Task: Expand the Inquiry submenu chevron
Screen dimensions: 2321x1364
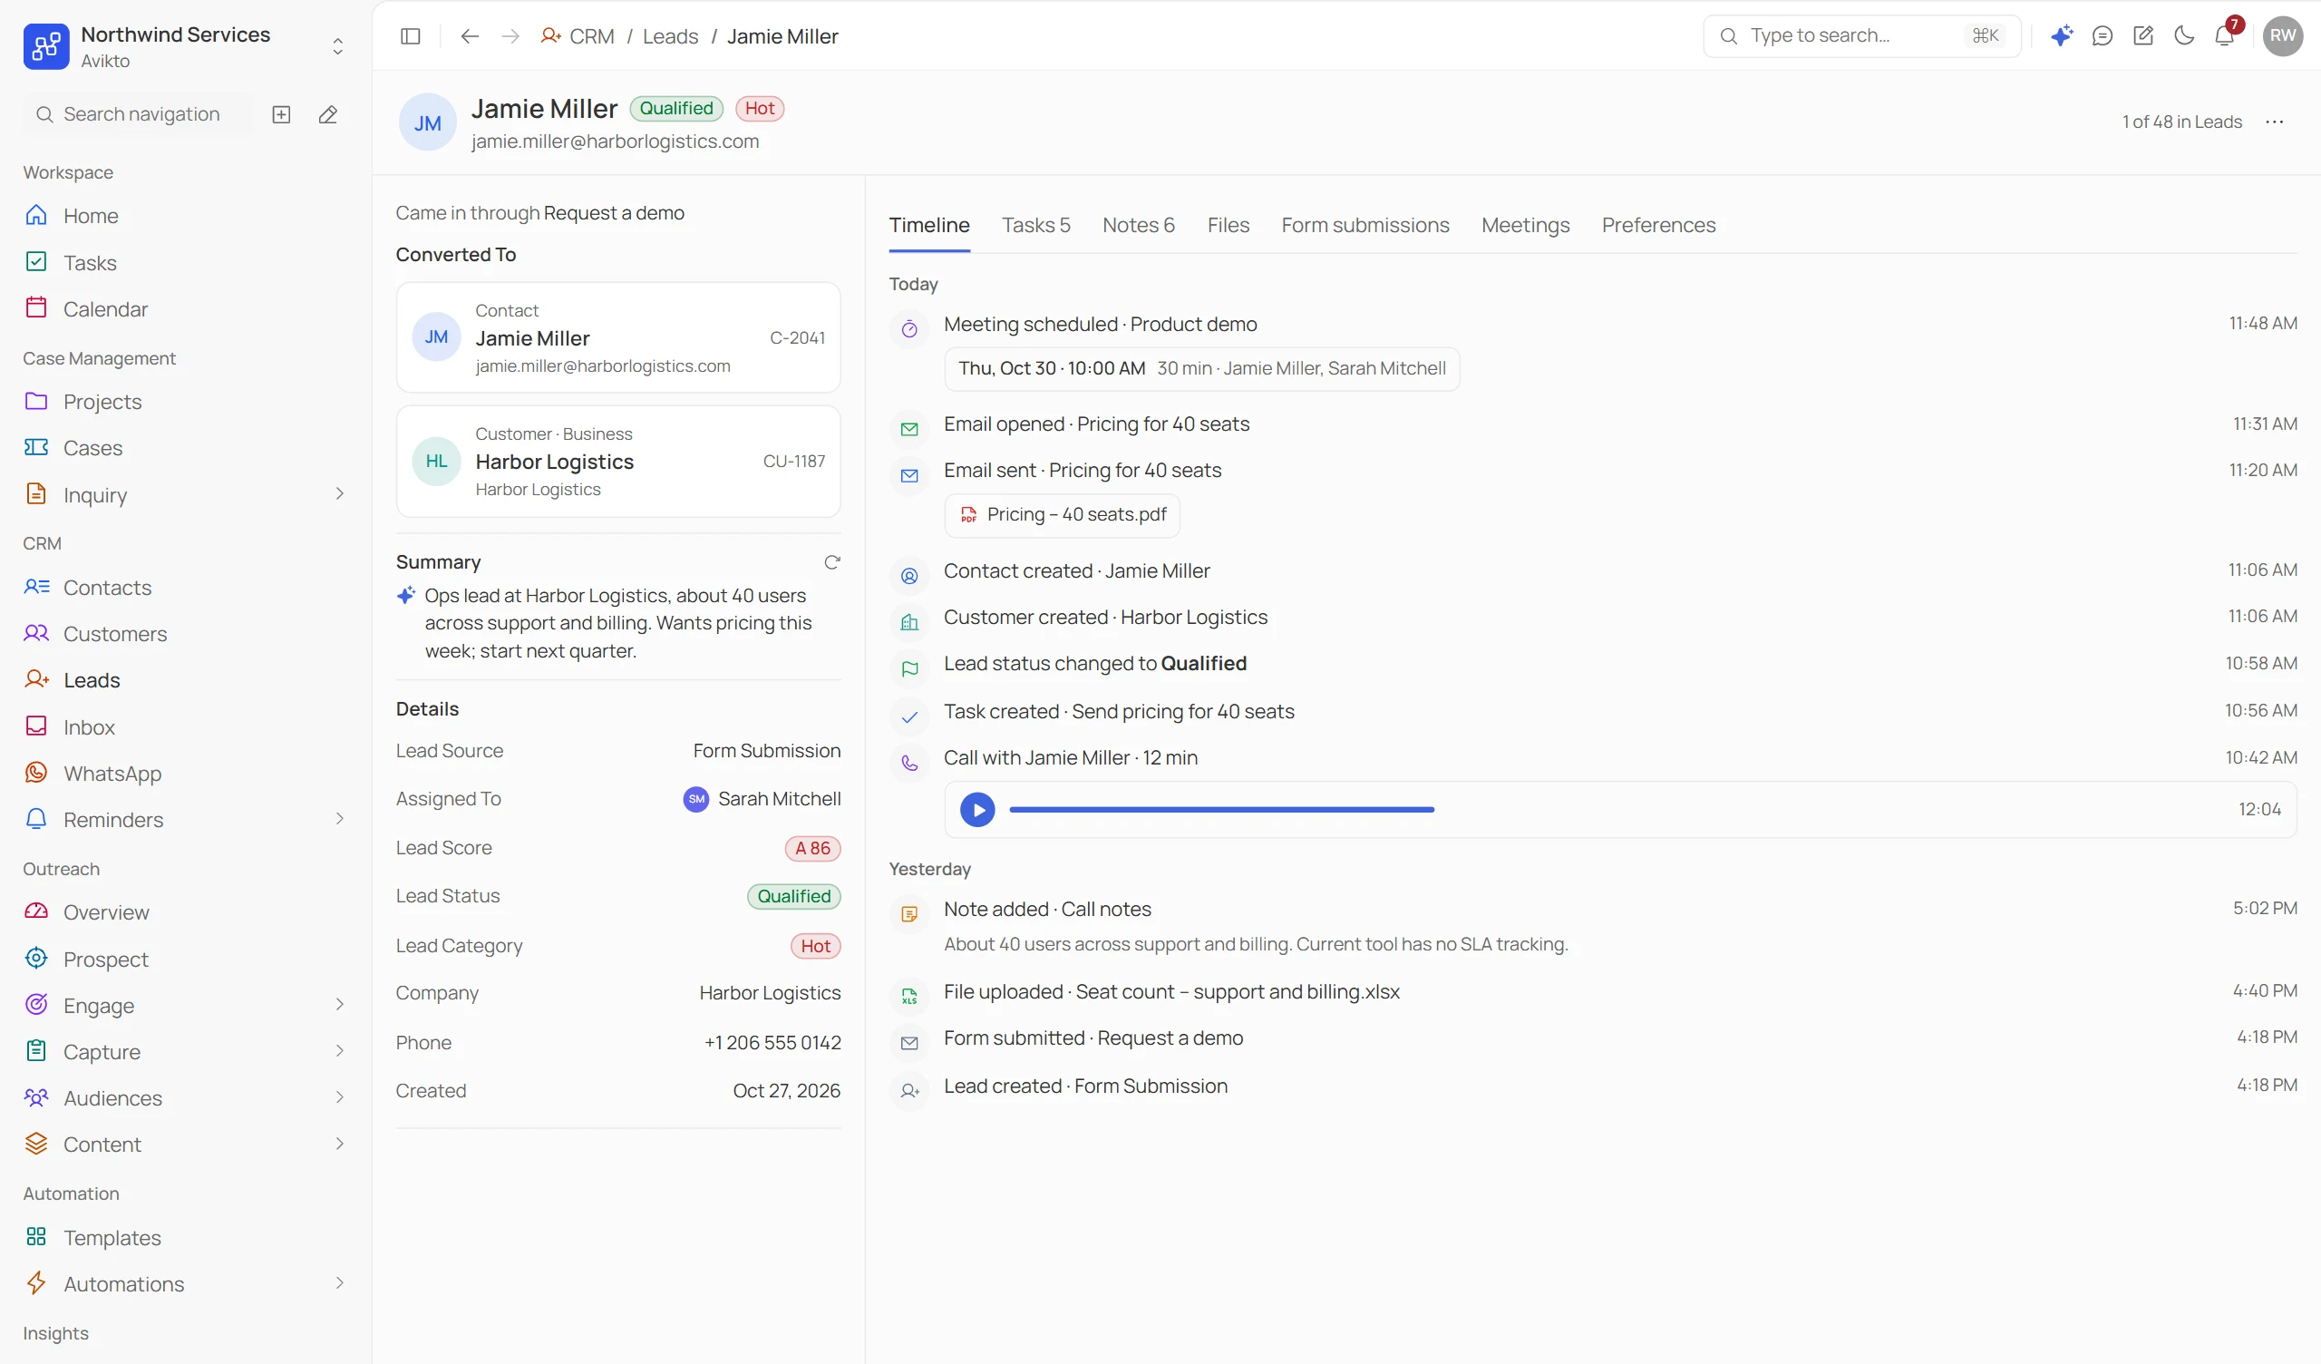Action: click(339, 495)
